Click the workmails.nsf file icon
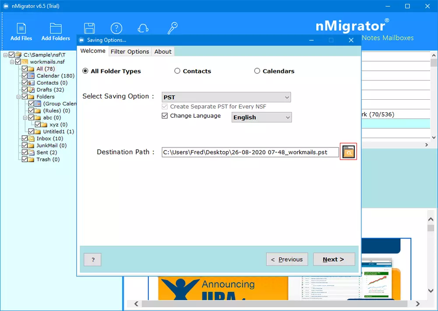This screenshot has height=311, width=438. [x=25, y=62]
